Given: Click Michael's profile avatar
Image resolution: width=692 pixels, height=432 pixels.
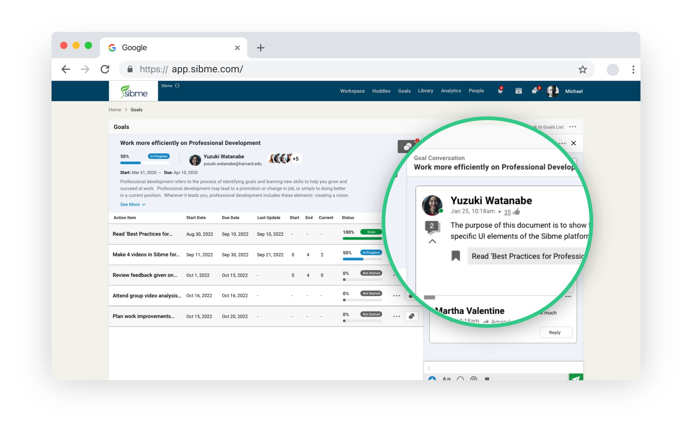Looking at the screenshot, I should click(x=552, y=91).
